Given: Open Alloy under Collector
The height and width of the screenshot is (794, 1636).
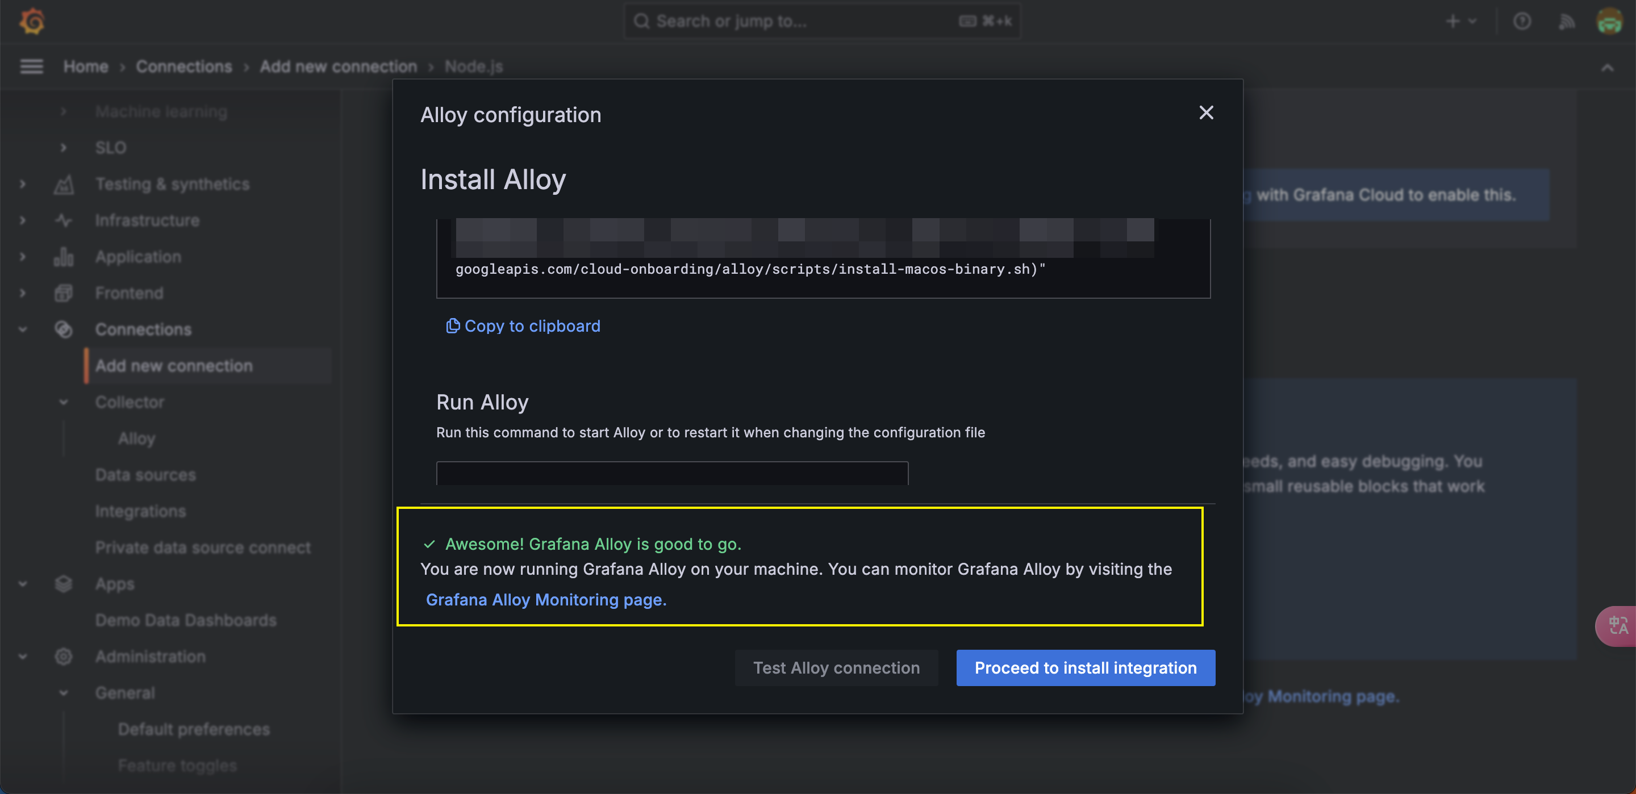Looking at the screenshot, I should 136,438.
